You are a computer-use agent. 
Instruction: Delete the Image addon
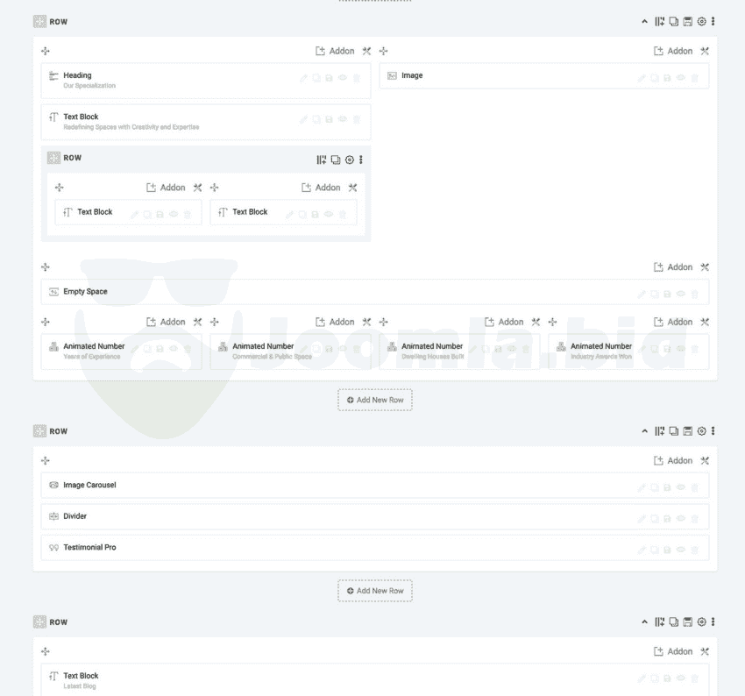click(695, 78)
